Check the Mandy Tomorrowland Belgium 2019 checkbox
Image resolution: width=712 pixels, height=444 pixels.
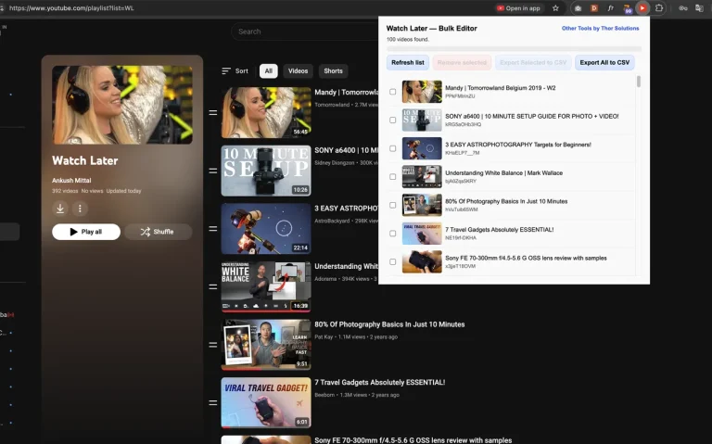pos(393,92)
